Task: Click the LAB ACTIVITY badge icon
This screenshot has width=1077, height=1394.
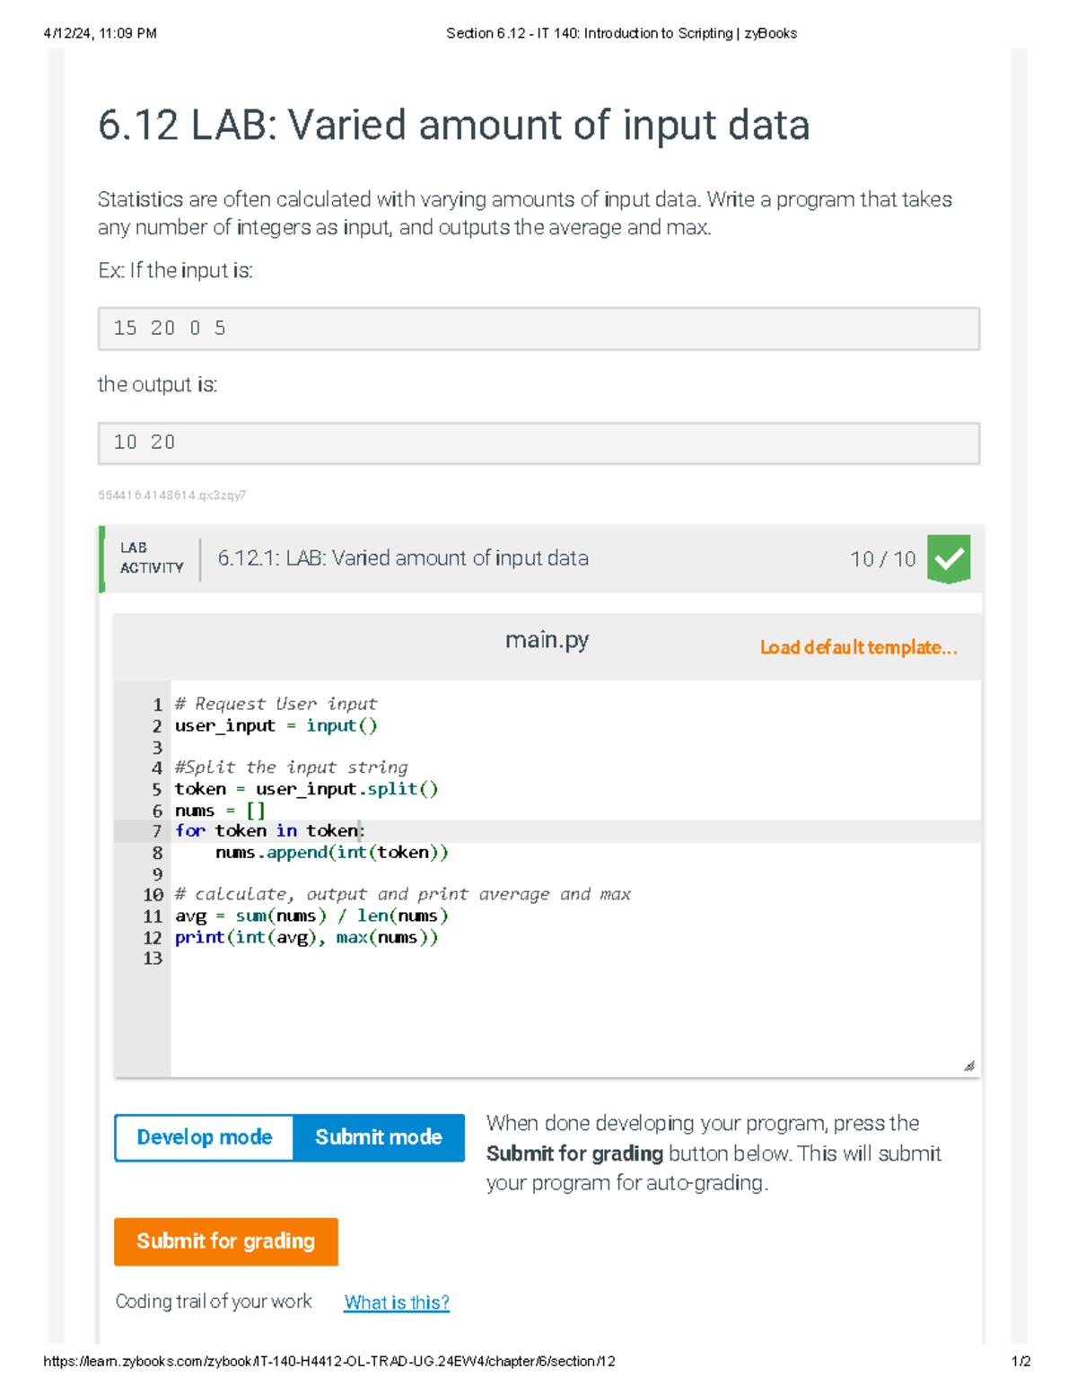Action: [151, 558]
